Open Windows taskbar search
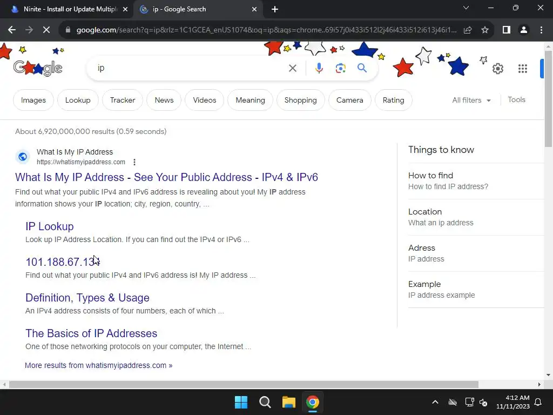This screenshot has width=553, height=415. (x=265, y=402)
